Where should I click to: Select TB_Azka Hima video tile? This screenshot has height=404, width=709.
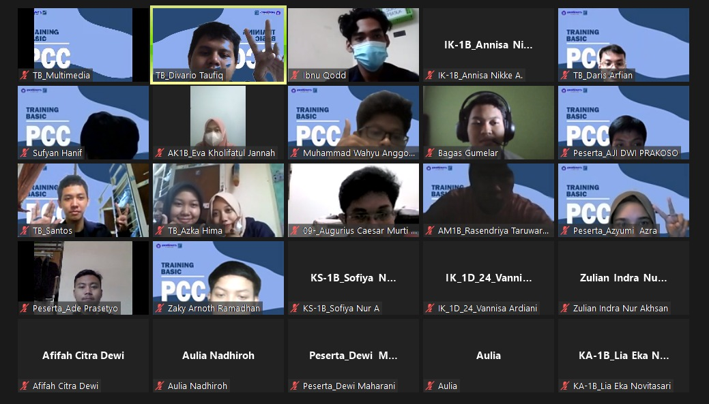[218, 200]
